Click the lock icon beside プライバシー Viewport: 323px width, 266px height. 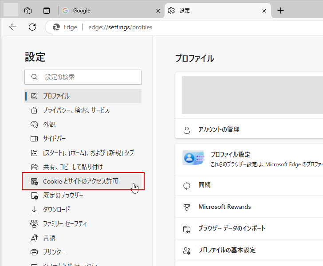coord(34,110)
